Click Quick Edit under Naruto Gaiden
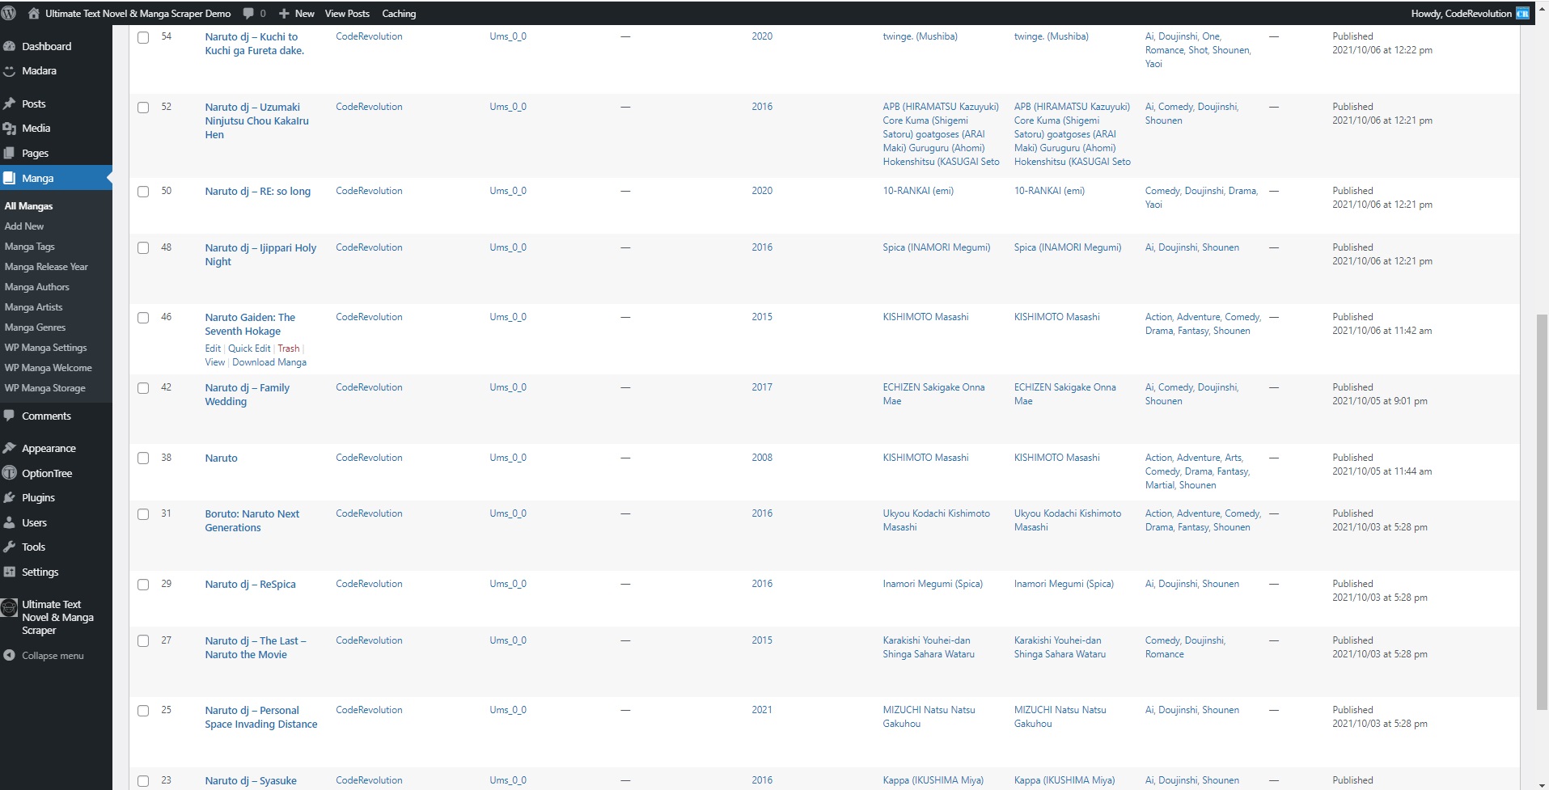The image size is (1549, 790). (x=249, y=349)
